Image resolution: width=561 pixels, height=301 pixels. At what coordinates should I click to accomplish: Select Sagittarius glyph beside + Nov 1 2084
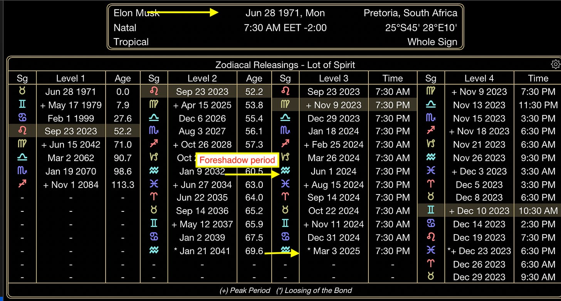click(22, 185)
